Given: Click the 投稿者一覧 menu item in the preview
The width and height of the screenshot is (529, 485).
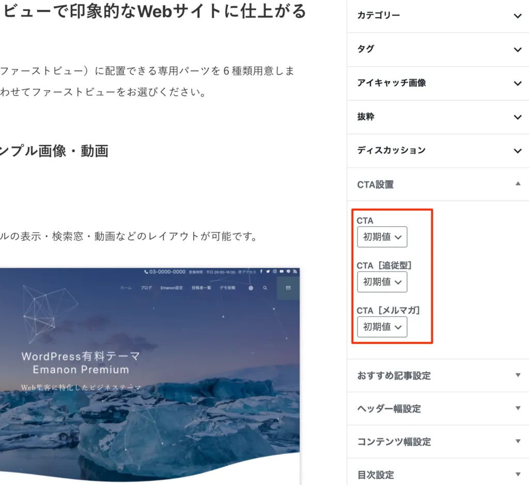Looking at the screenshot, I should click(201, 288).
